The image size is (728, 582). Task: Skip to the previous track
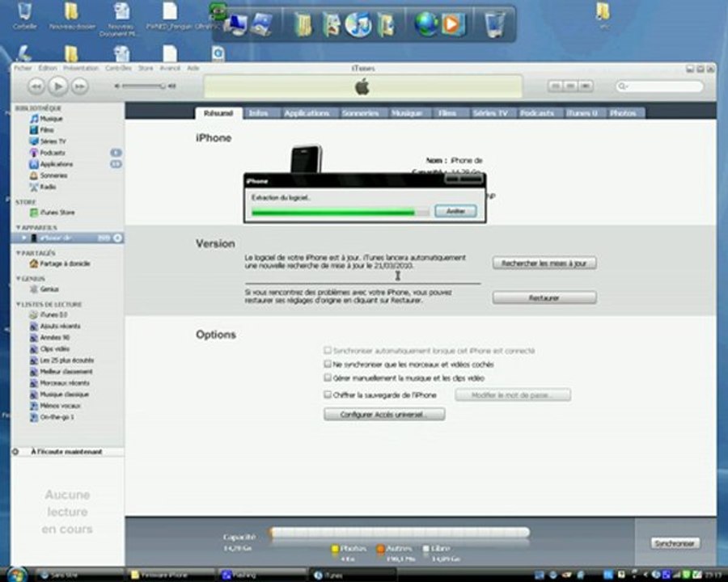pyautogui.click(x=36, y=86)
